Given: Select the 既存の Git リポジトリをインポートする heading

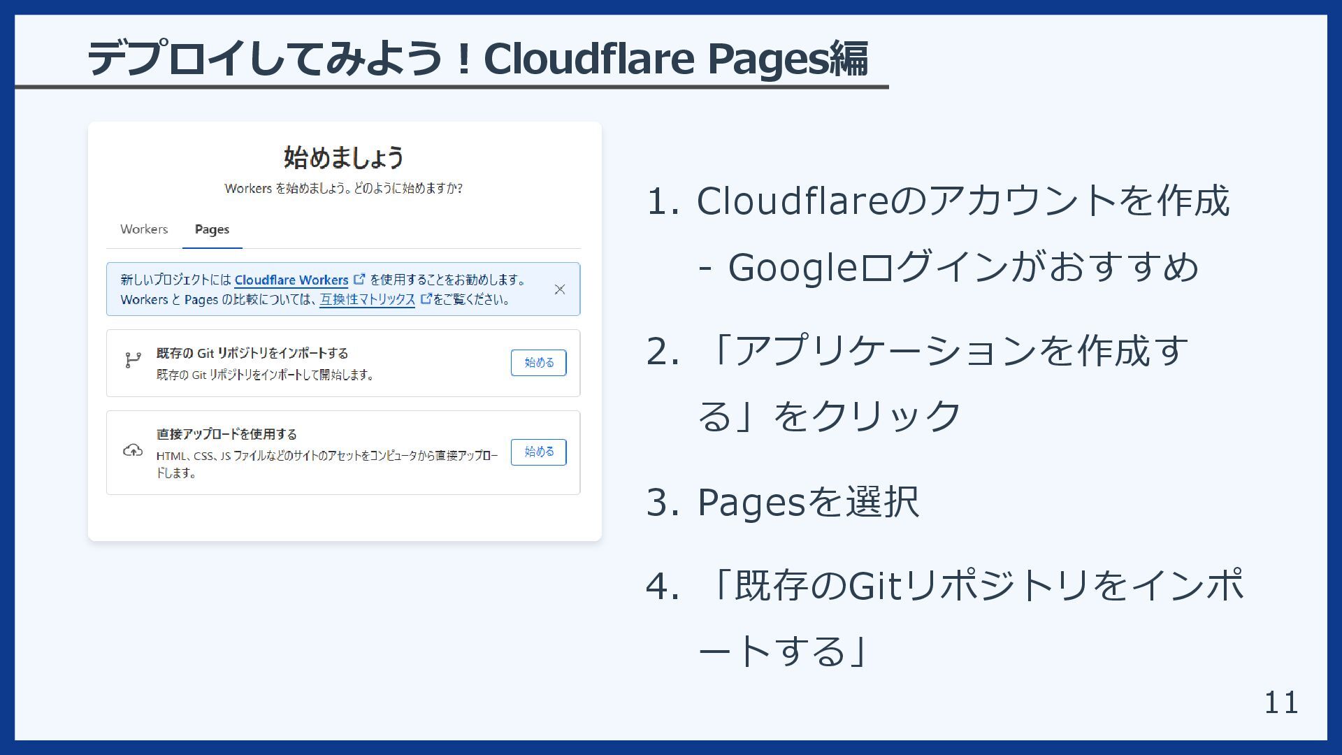Looking at the screenshot, I should coord(252,353).
